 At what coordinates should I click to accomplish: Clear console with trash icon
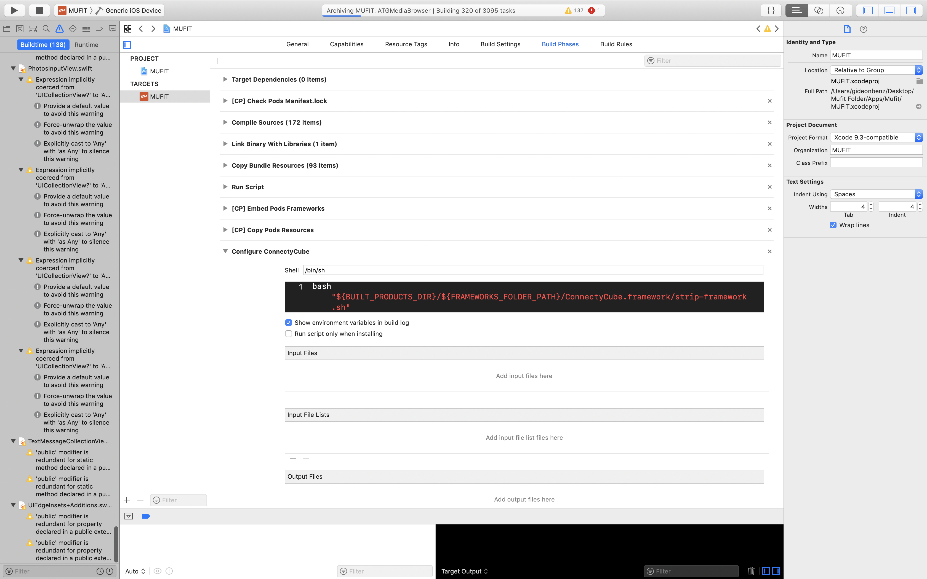(x=751, y=571)
